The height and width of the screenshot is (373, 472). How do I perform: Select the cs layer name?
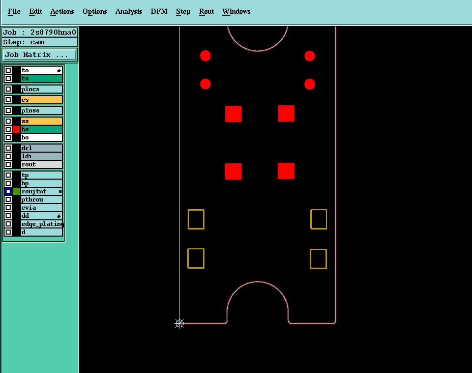click(41, 100)
